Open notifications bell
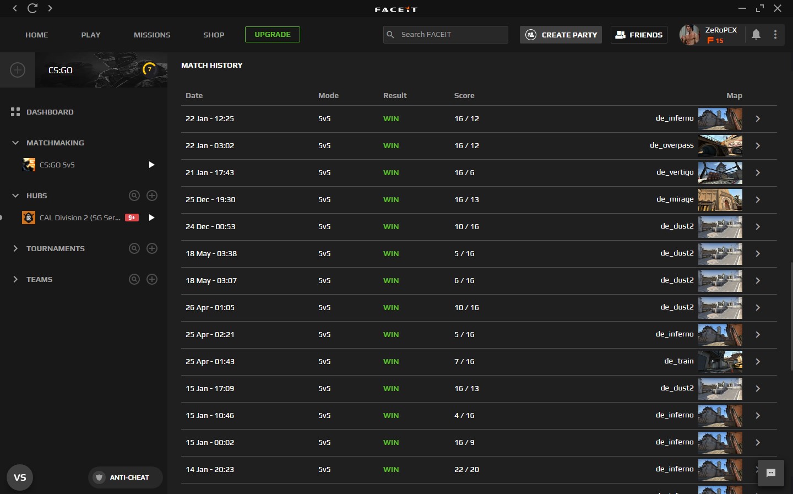 (756, 35)
